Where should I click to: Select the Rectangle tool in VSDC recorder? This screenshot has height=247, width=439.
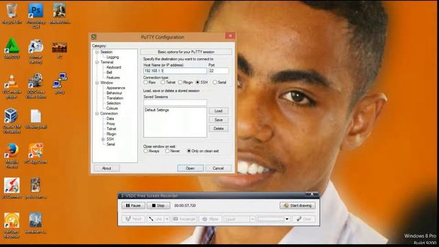coord(185,219)
